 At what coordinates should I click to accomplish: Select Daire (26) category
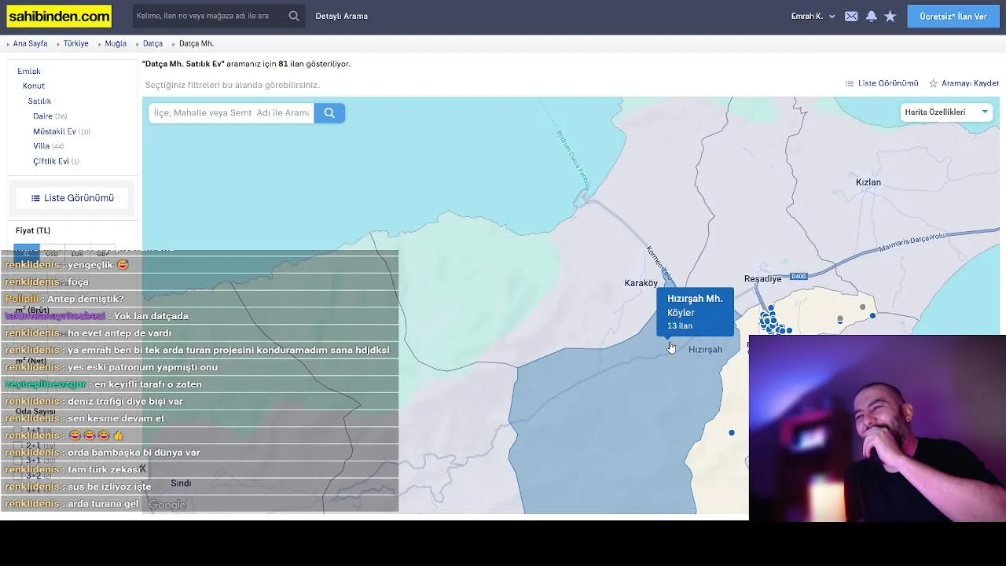50,116
